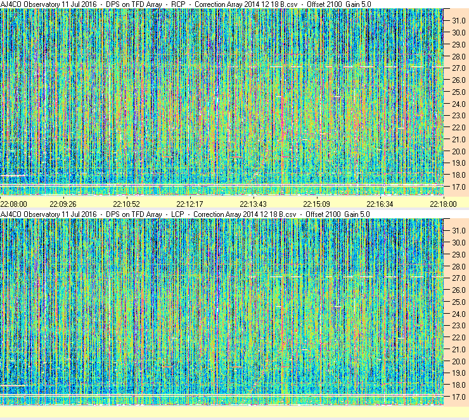Click the 23.0 frequency label on RCP plot
Image resolution: width=469 pixels, height=420 pixels.
tap(459, 116)
